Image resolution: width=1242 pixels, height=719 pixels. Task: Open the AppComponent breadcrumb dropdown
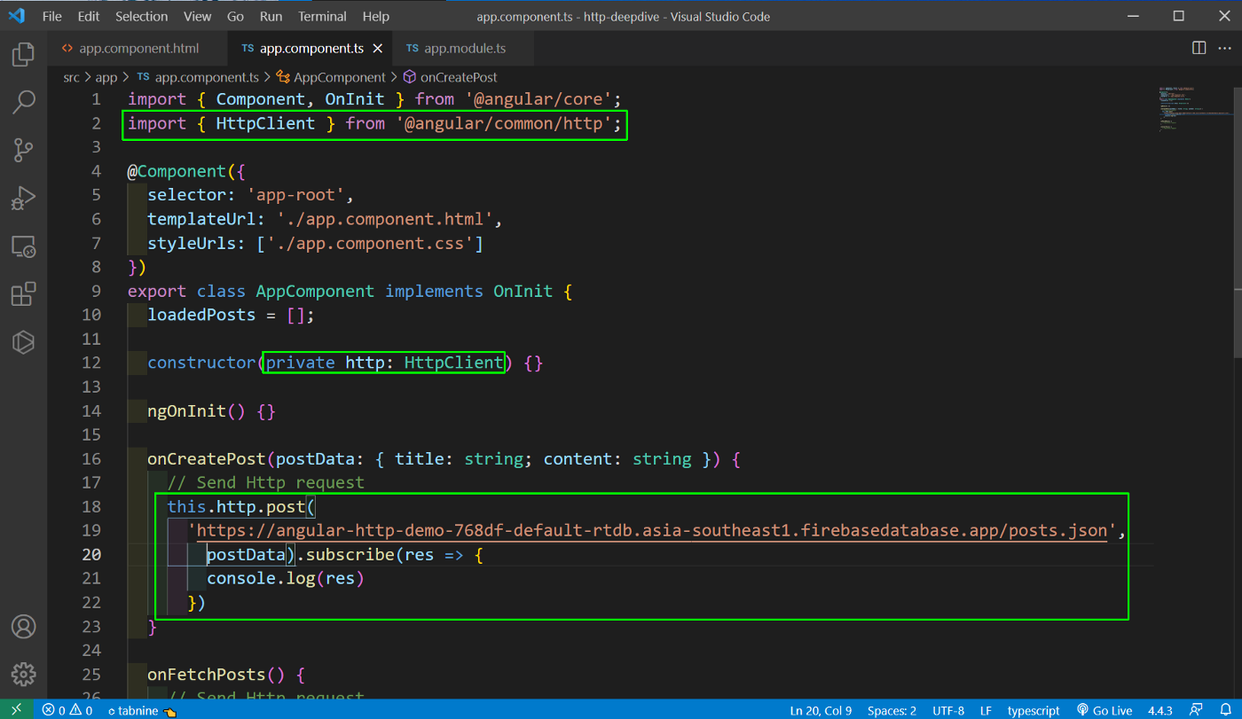point(331,77)
